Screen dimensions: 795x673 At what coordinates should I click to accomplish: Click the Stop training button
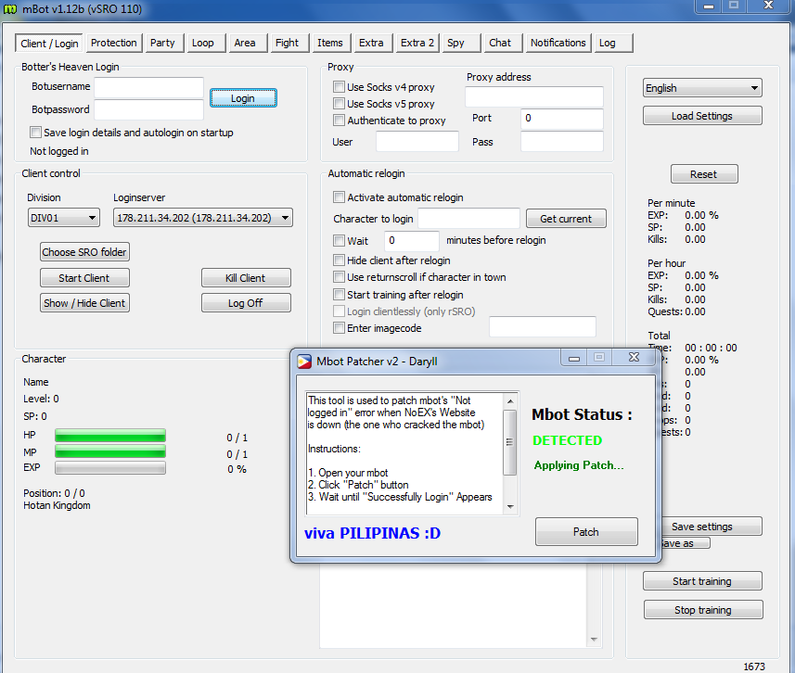click(x=703, y=610)
